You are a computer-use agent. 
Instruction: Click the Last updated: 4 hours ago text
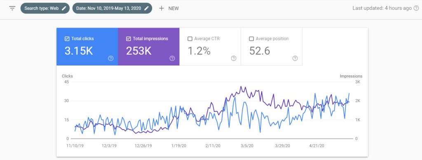(382, 8)
